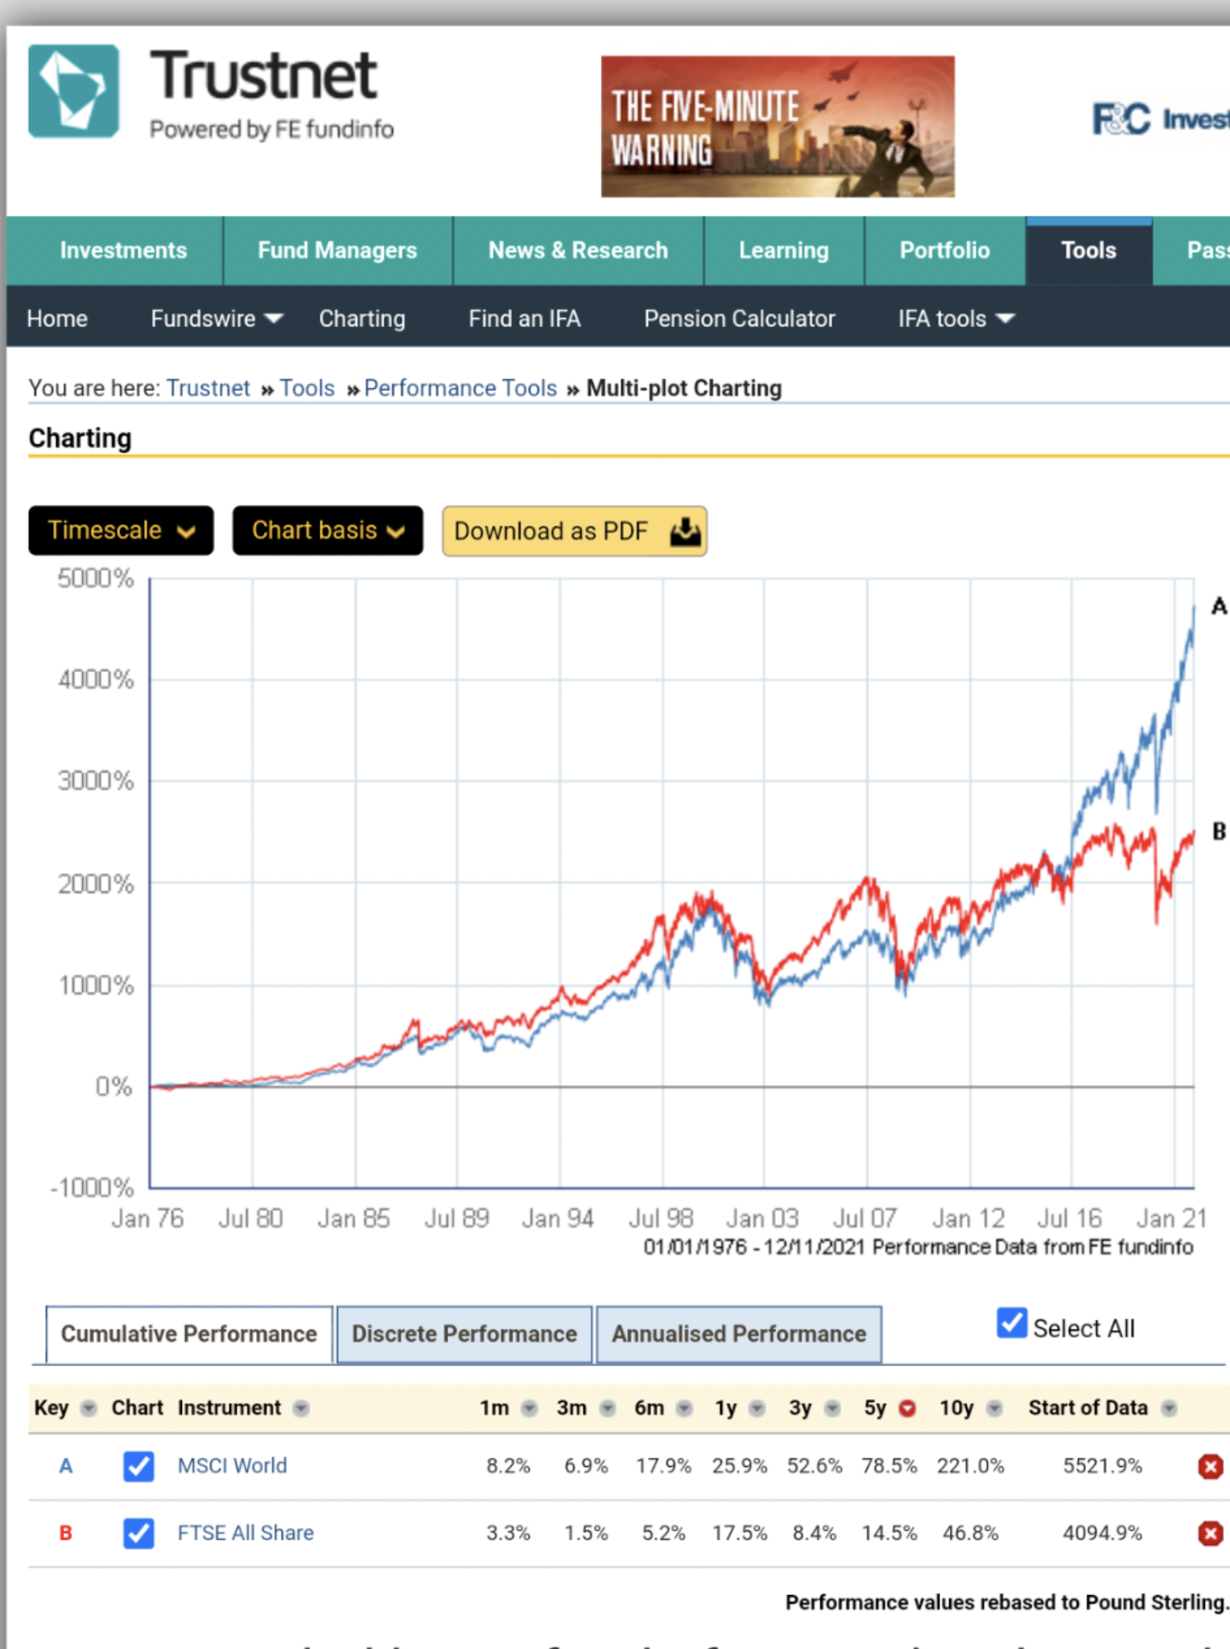1230x1649 pixels.
Task: Switch to Discrete Performance tab
Action: 464,1334
